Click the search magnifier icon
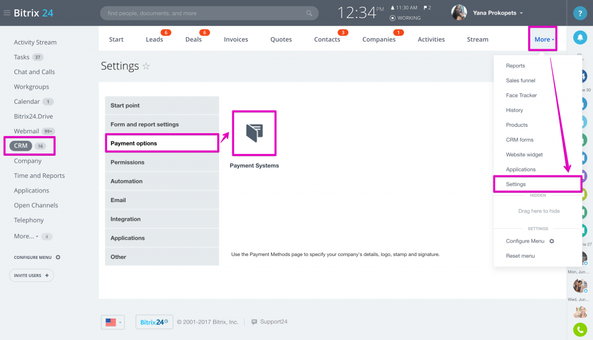The height and width of the screenshot is (340, 593). pos(309,13)
